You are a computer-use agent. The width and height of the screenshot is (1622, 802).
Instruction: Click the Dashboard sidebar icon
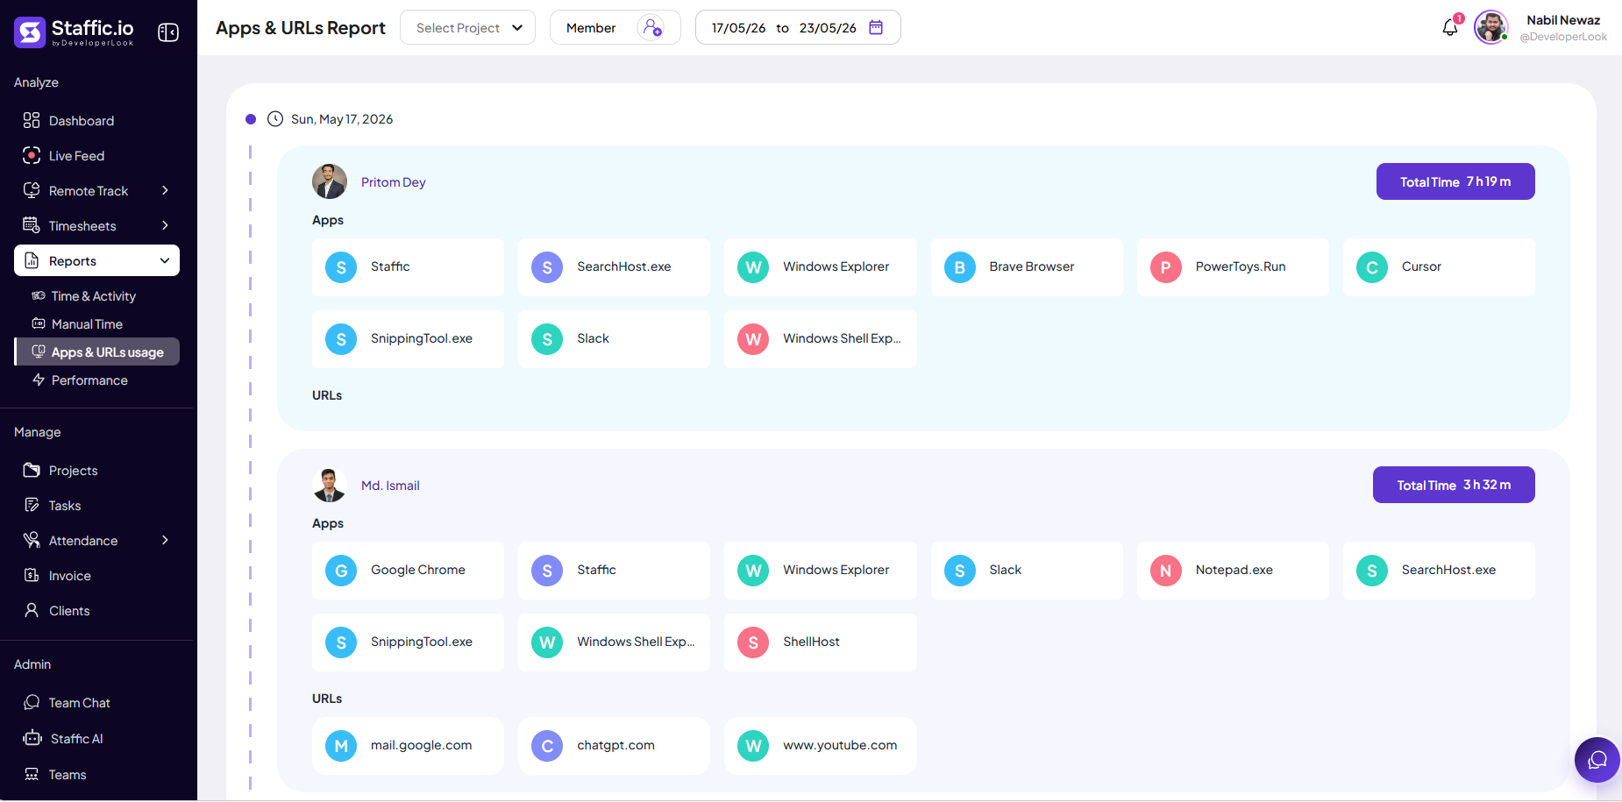tap(32, 120)
